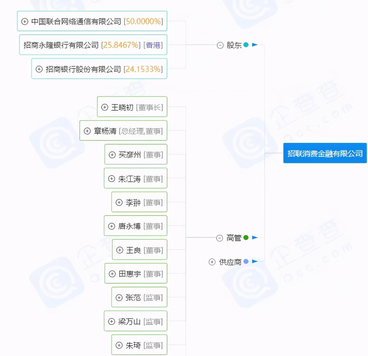Image resolution: width=368 pixels, height=356 pixels.
Task: Expand the 梁万山 监事 node
Action: [x=112, y=321]
